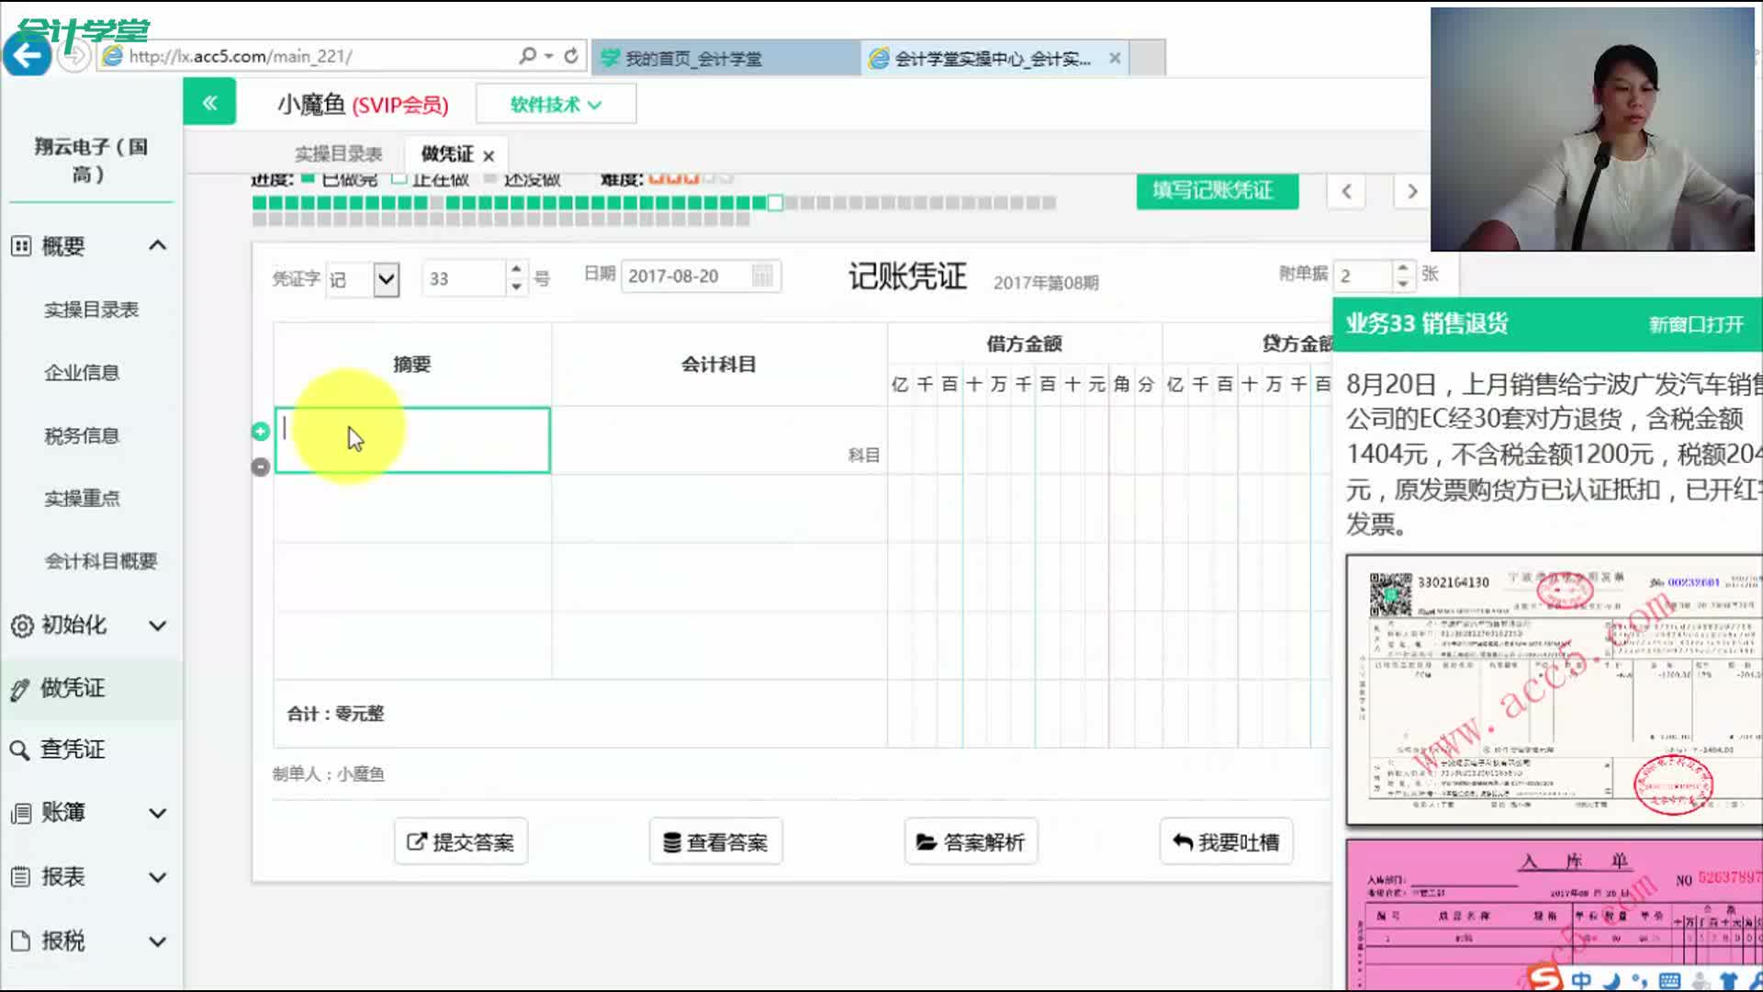Click the 提交答案 button
Screen dimensions: 1763x992
pos(461,842)
